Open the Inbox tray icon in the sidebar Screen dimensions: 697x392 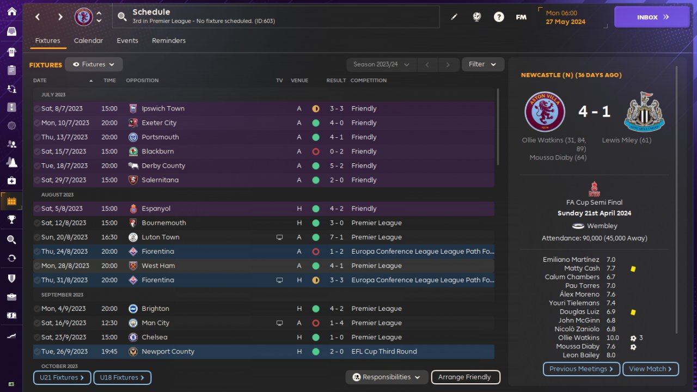[x=11, y=32]
